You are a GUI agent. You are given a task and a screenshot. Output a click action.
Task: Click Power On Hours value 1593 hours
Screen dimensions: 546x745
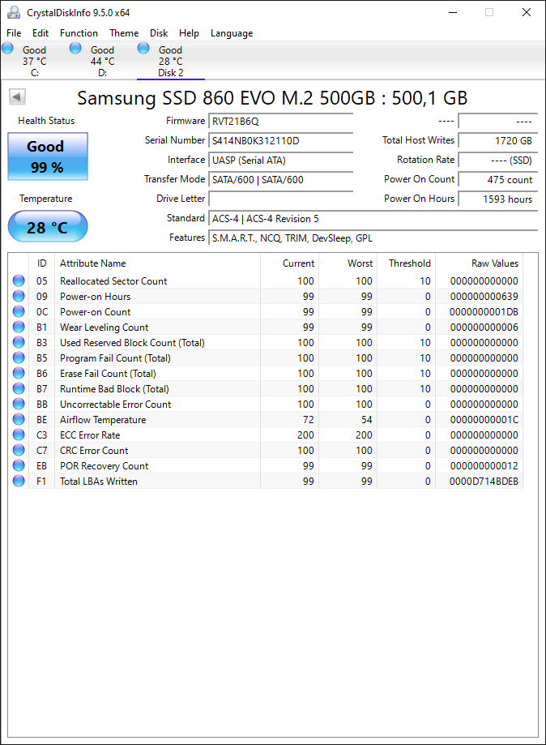coord(498,199)
